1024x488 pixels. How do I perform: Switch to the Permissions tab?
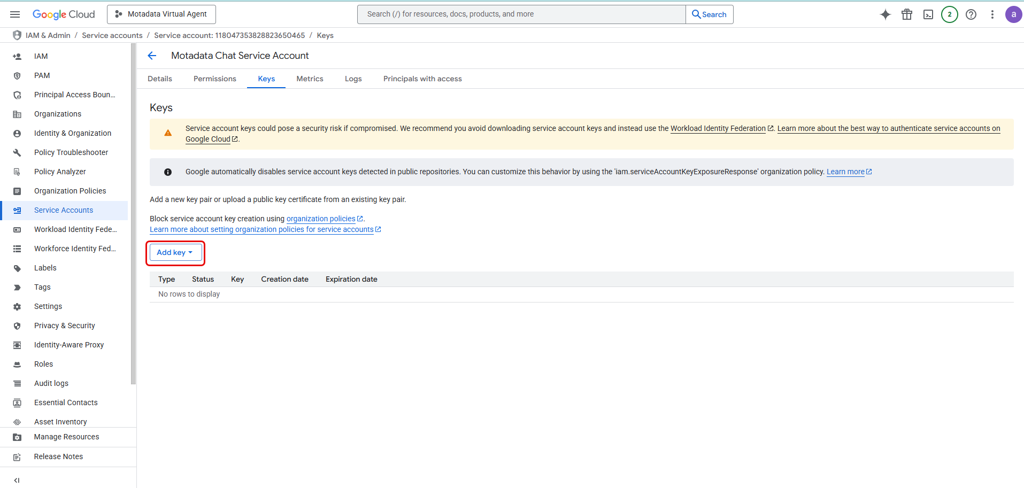pyautogui.click(x=214, y=79)
